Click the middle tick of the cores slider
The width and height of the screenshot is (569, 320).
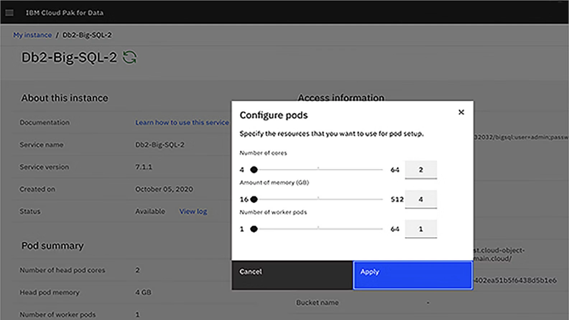pos(318,168)
